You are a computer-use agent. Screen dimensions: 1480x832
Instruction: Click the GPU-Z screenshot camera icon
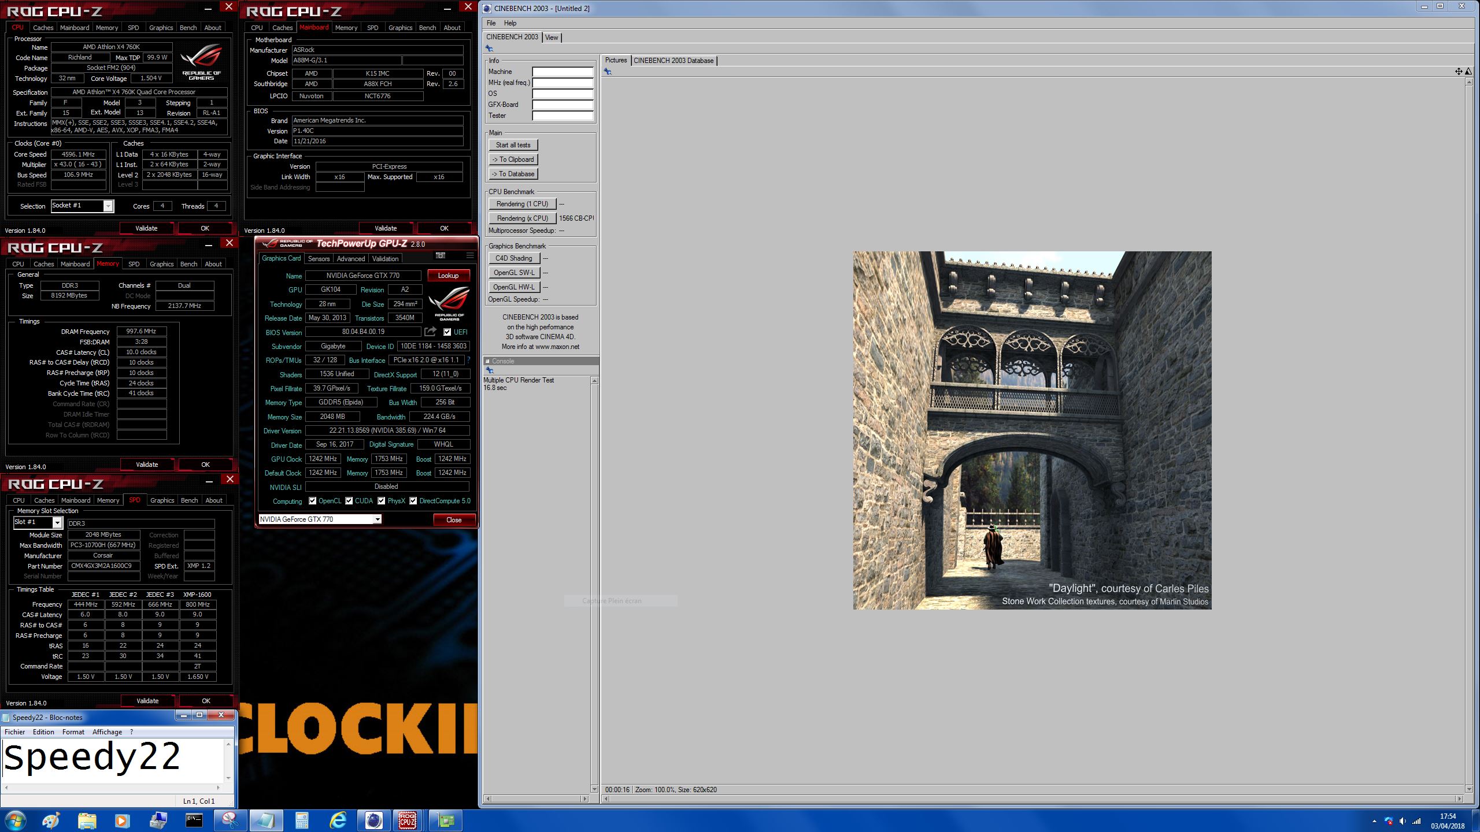tap(440, 256)
